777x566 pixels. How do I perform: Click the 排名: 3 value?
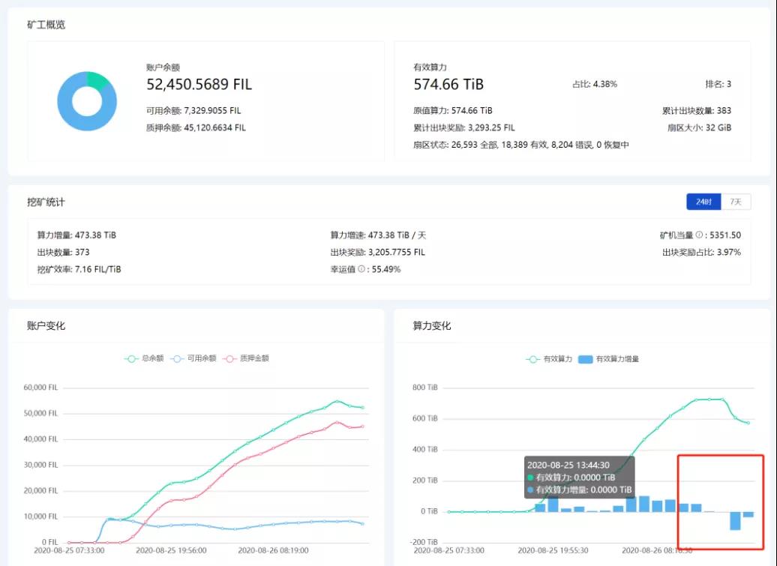point(718,83)
